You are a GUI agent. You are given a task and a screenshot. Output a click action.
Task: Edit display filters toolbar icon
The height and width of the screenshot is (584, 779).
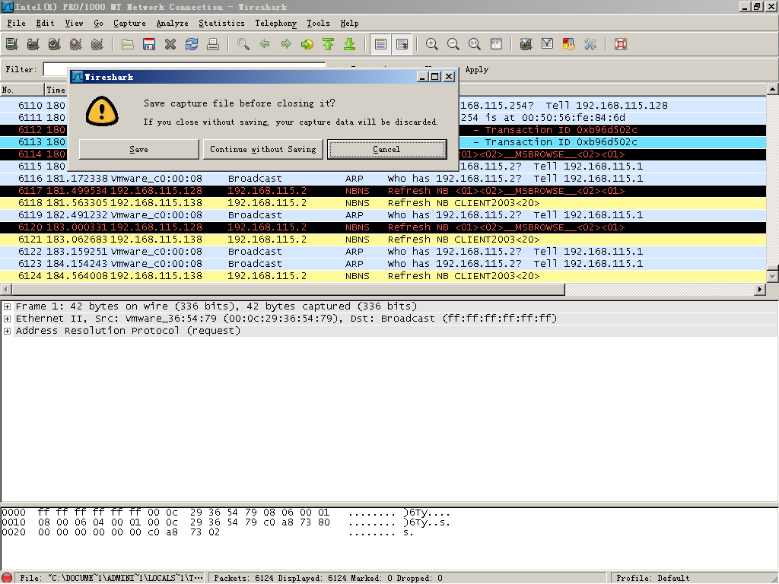coord(548,44)
